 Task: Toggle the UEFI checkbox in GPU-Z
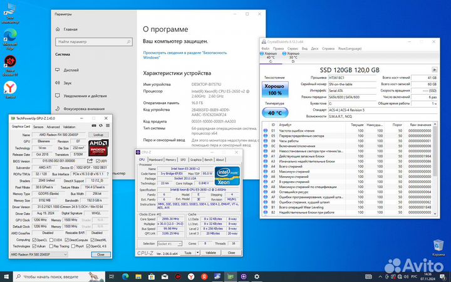tap(98, 161)
